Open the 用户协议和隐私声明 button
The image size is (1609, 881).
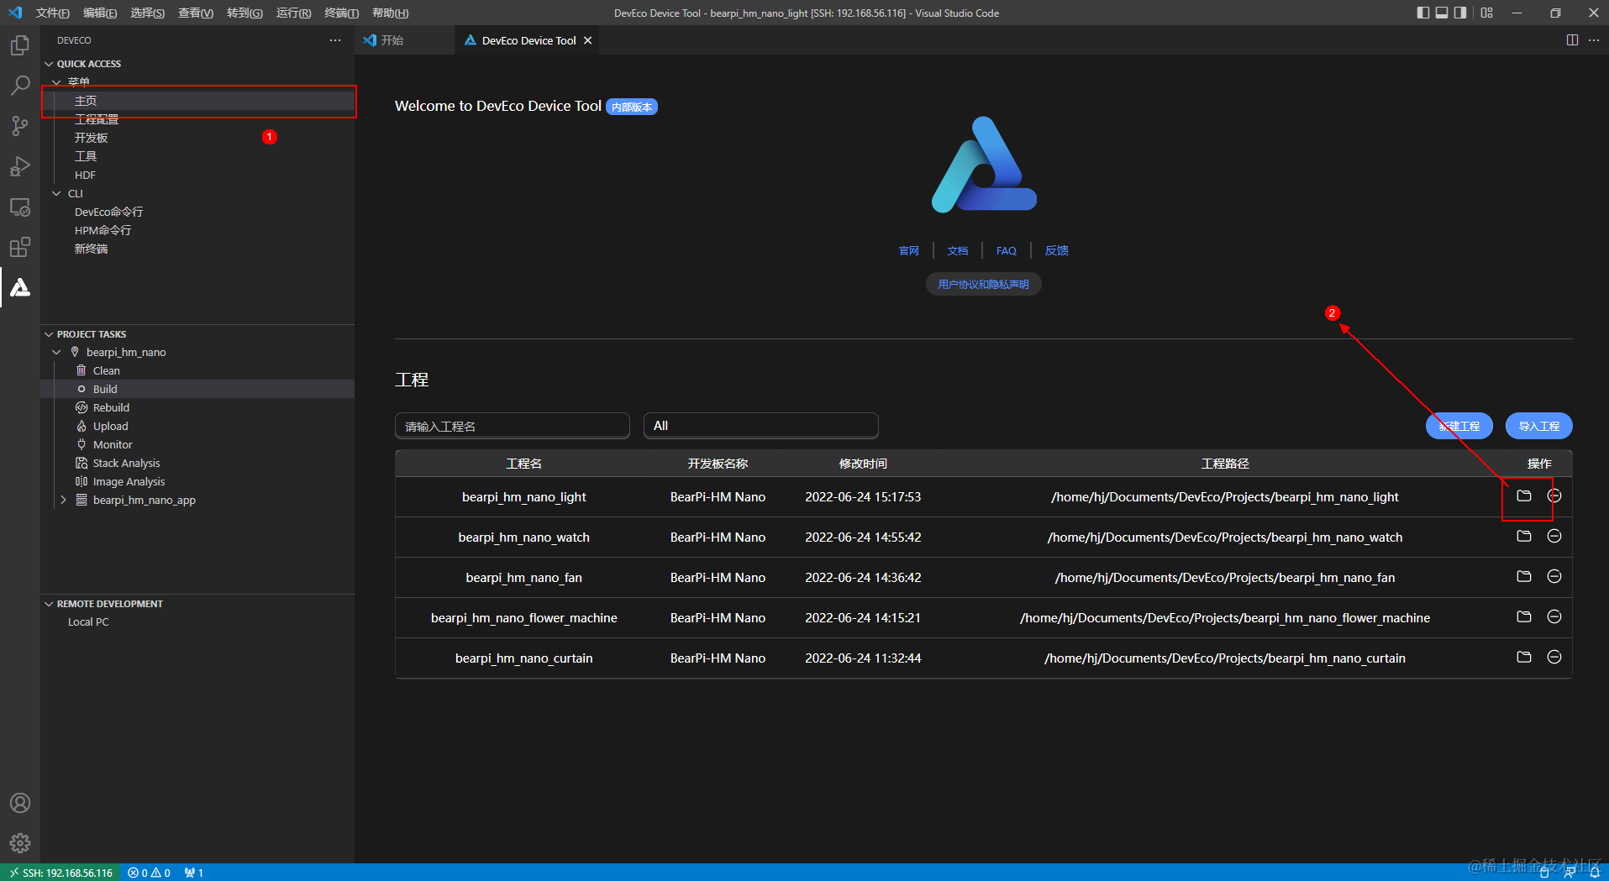[x=984, y=284]
